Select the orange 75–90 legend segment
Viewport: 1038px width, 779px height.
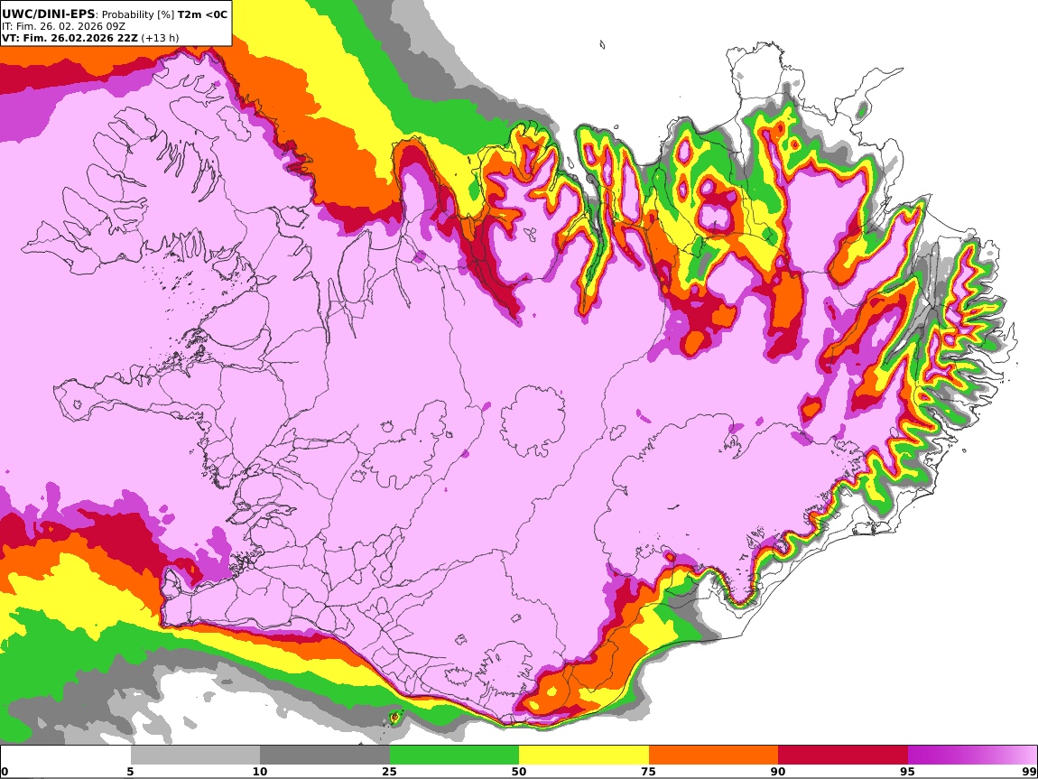pyautogui.click(x=714, y=755)
